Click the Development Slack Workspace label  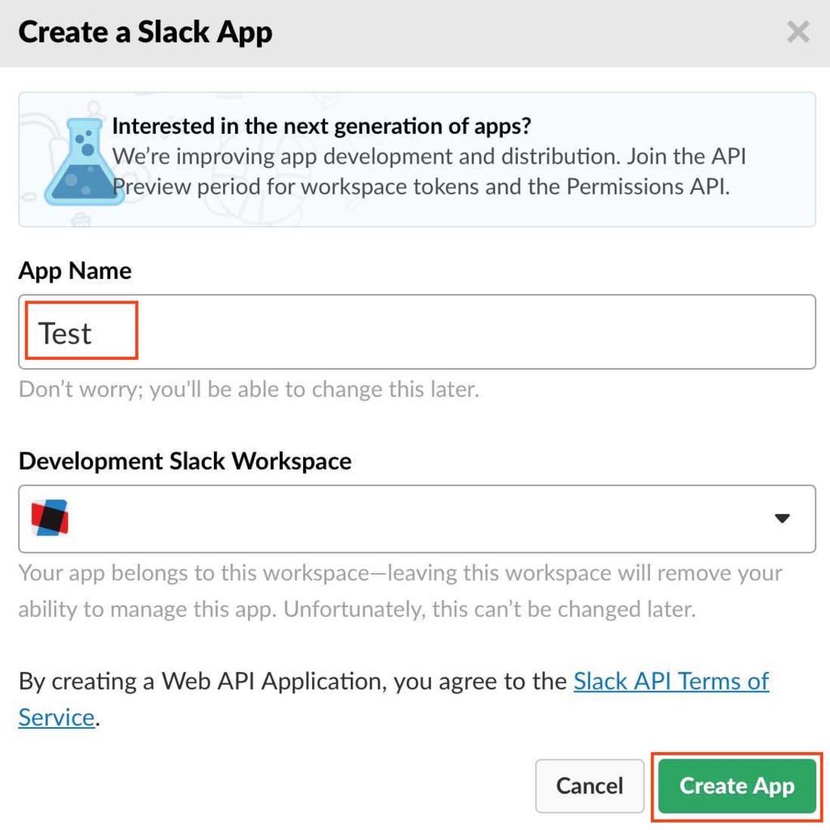(186, 461)
